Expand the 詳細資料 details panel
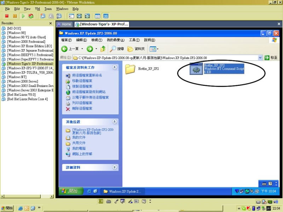This screenshot has height=212, width=283. click(114, 167)
